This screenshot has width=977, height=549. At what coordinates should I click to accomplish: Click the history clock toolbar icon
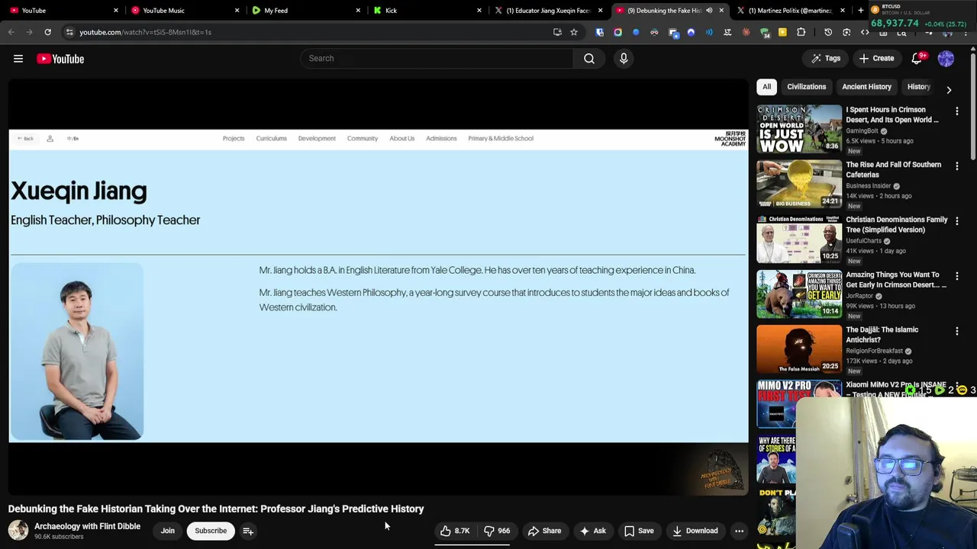828,32
